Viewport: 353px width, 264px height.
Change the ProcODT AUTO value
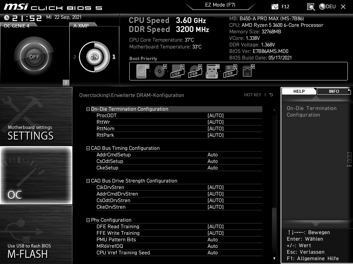pyautogui.click(x=216, y=115)
